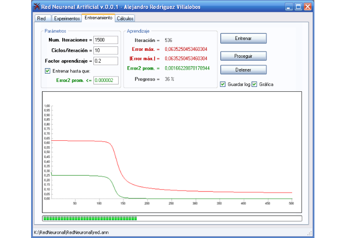Screen dimensions: 346x238
Task: Click the Num. Iteraciones field
Action: 106,40
